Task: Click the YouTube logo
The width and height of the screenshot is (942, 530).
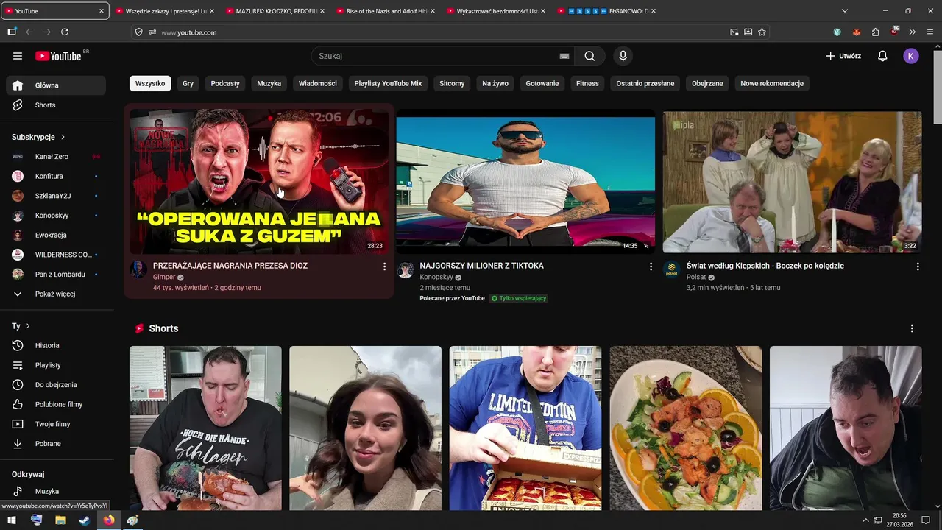Action: tap(58, 56)
